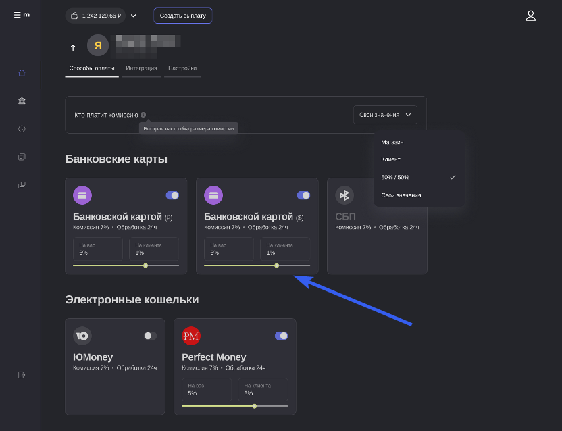Click the checkmark next to 50% / 50%

(x=453, y=177)
